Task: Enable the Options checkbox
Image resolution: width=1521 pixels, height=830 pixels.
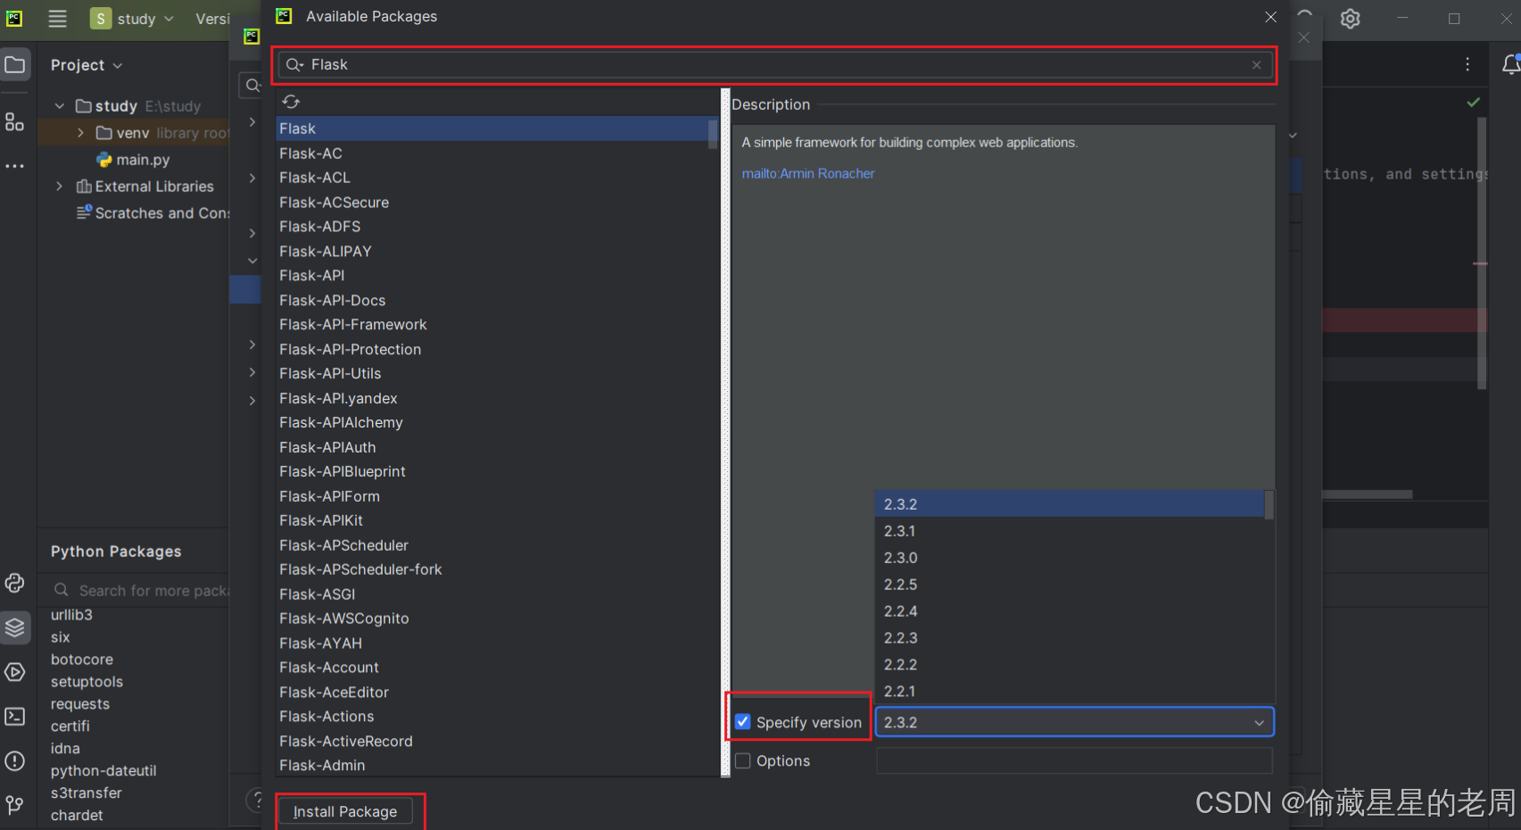Action: click(742, 760)
